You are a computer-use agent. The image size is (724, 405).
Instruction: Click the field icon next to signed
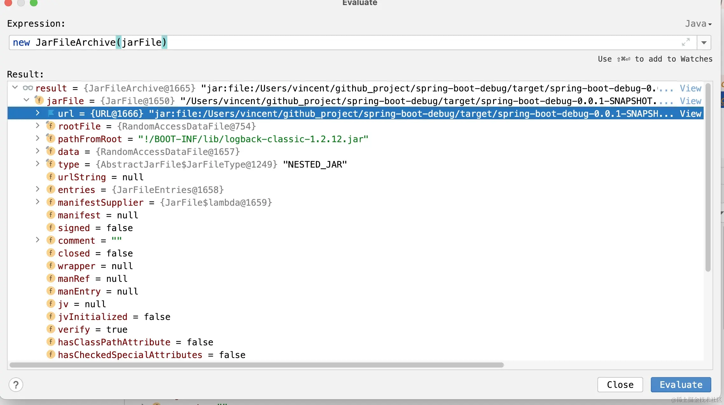click(x=51, y=228)
